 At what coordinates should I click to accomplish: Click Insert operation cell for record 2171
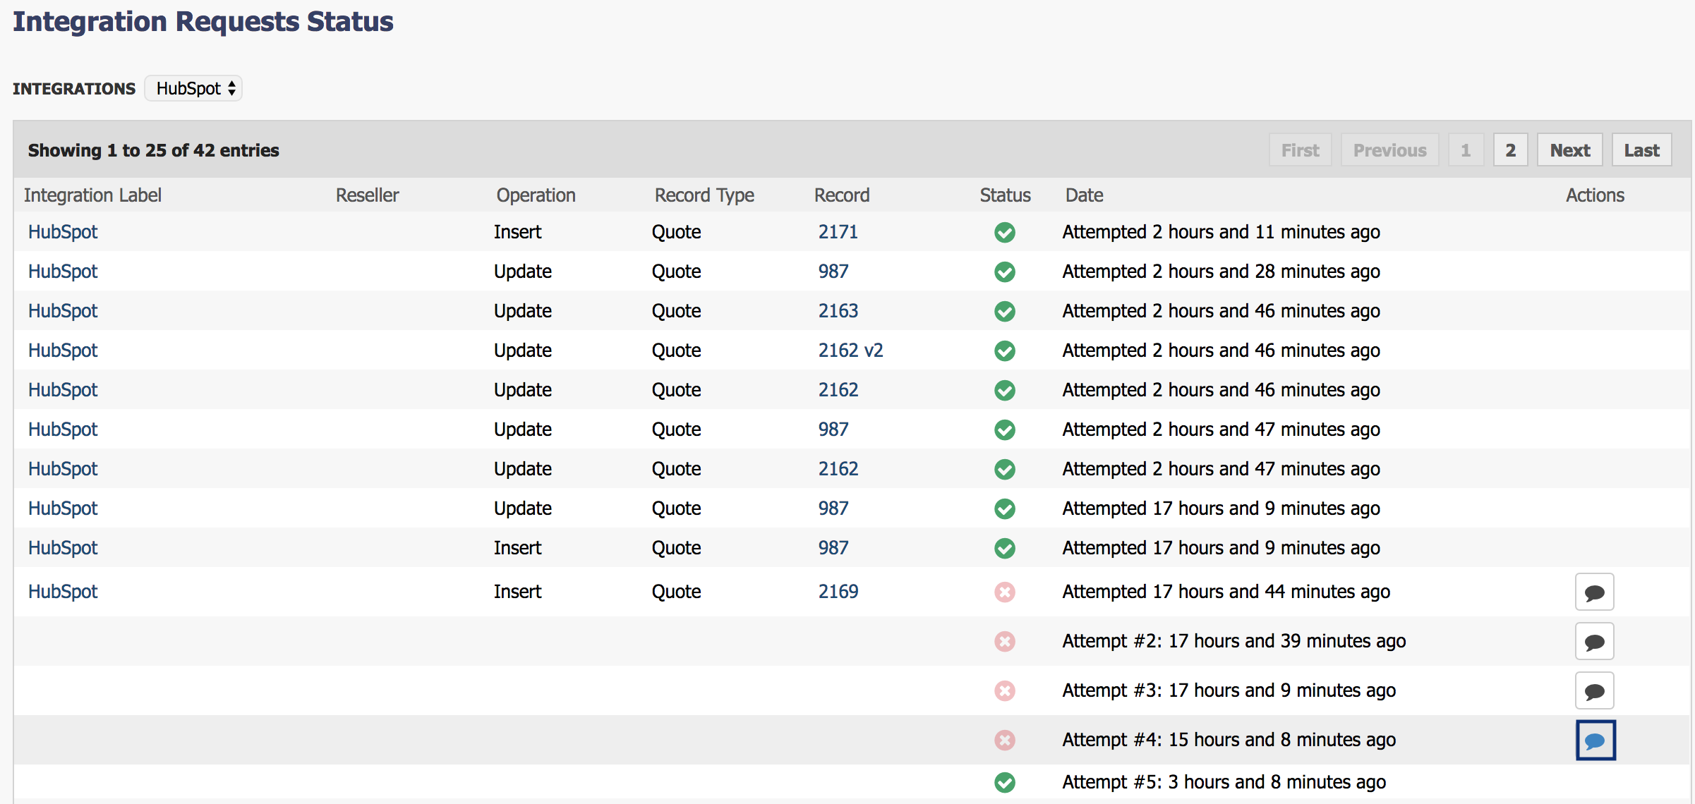pyautogui.click(x=517, y=232)
